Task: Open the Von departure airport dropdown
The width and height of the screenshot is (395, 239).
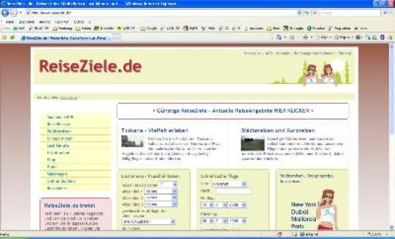Action: point(229,184)
